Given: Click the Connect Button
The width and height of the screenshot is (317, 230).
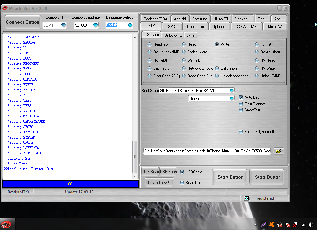Looking at the screenshot, I should 22,22.
